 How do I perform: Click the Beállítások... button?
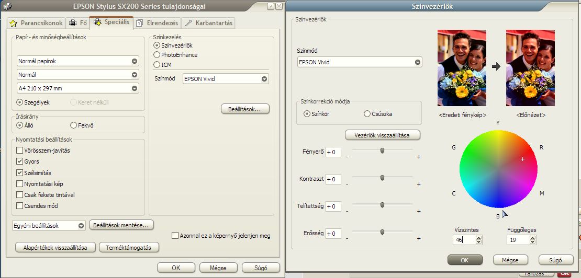point(245,109)
